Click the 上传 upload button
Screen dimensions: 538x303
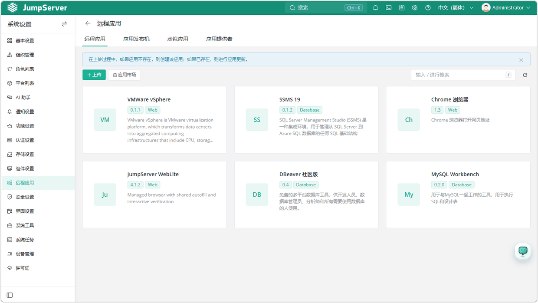[94, 75]
